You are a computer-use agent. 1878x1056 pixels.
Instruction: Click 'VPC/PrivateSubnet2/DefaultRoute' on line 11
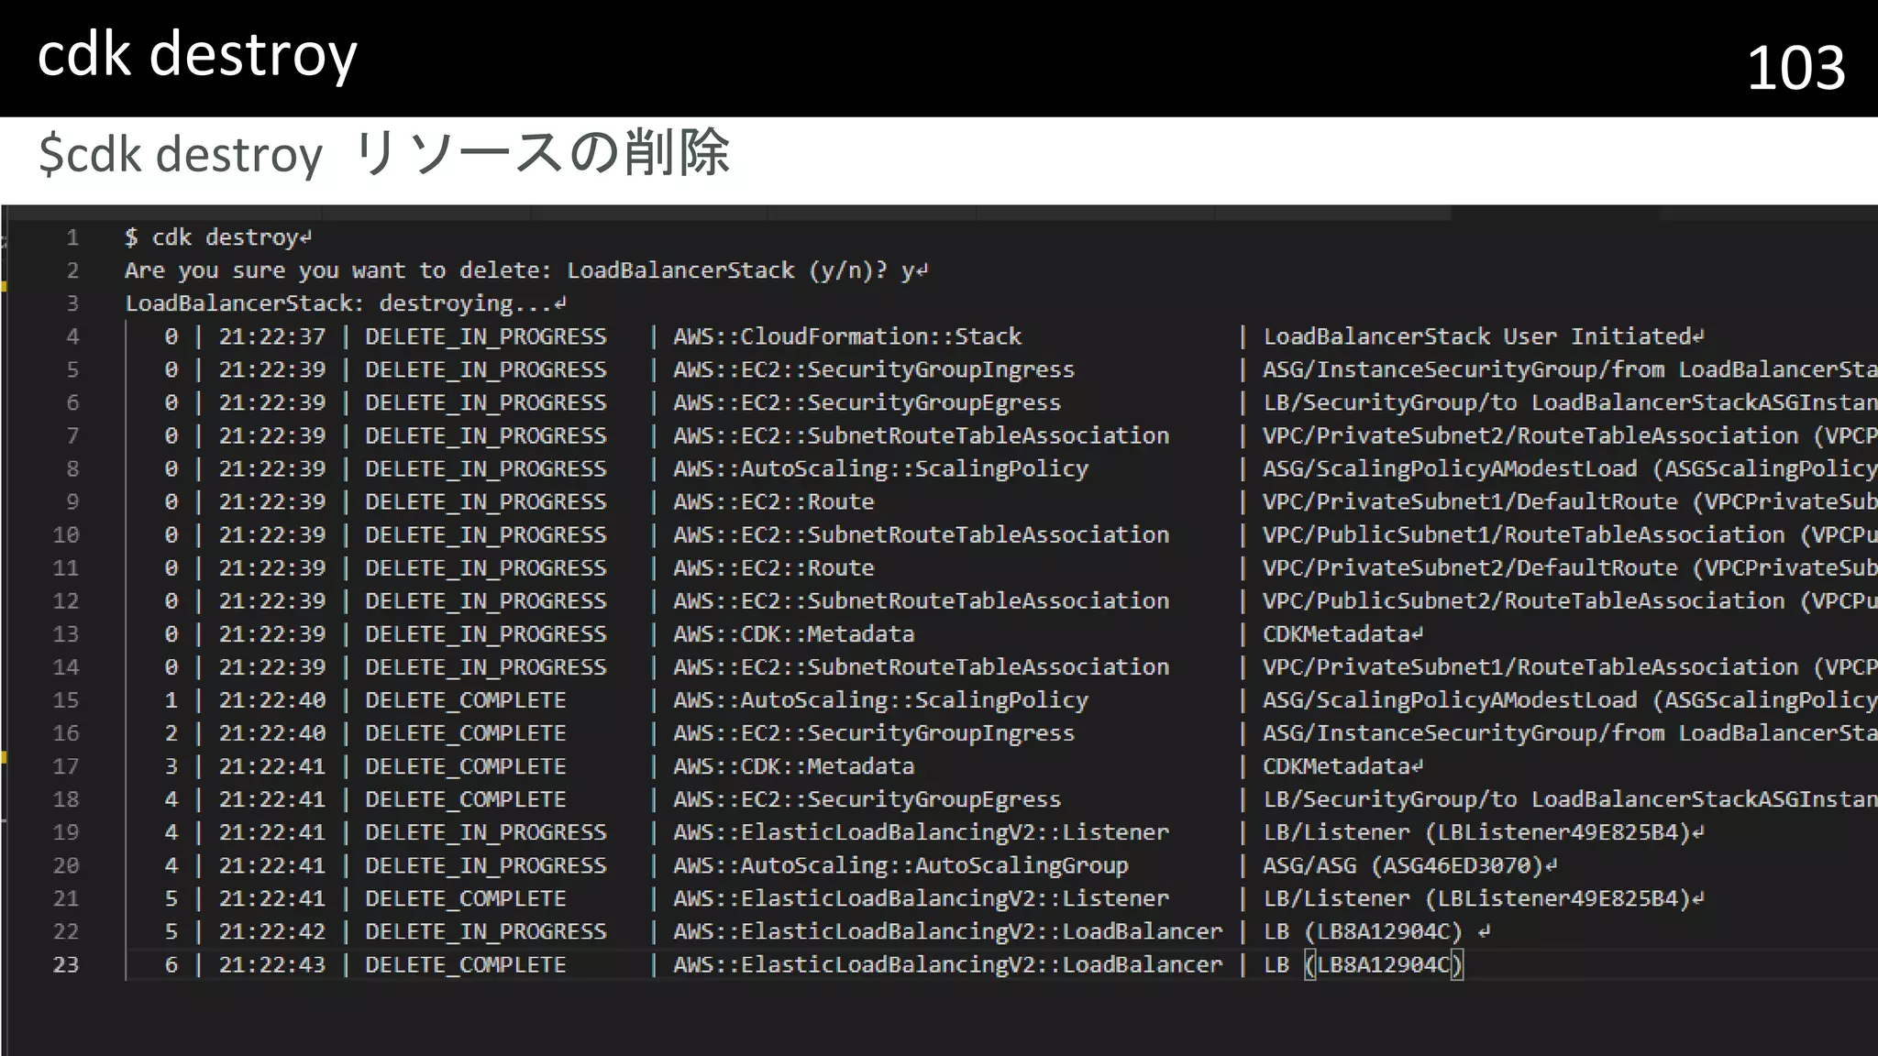(x=1470, y=567)
